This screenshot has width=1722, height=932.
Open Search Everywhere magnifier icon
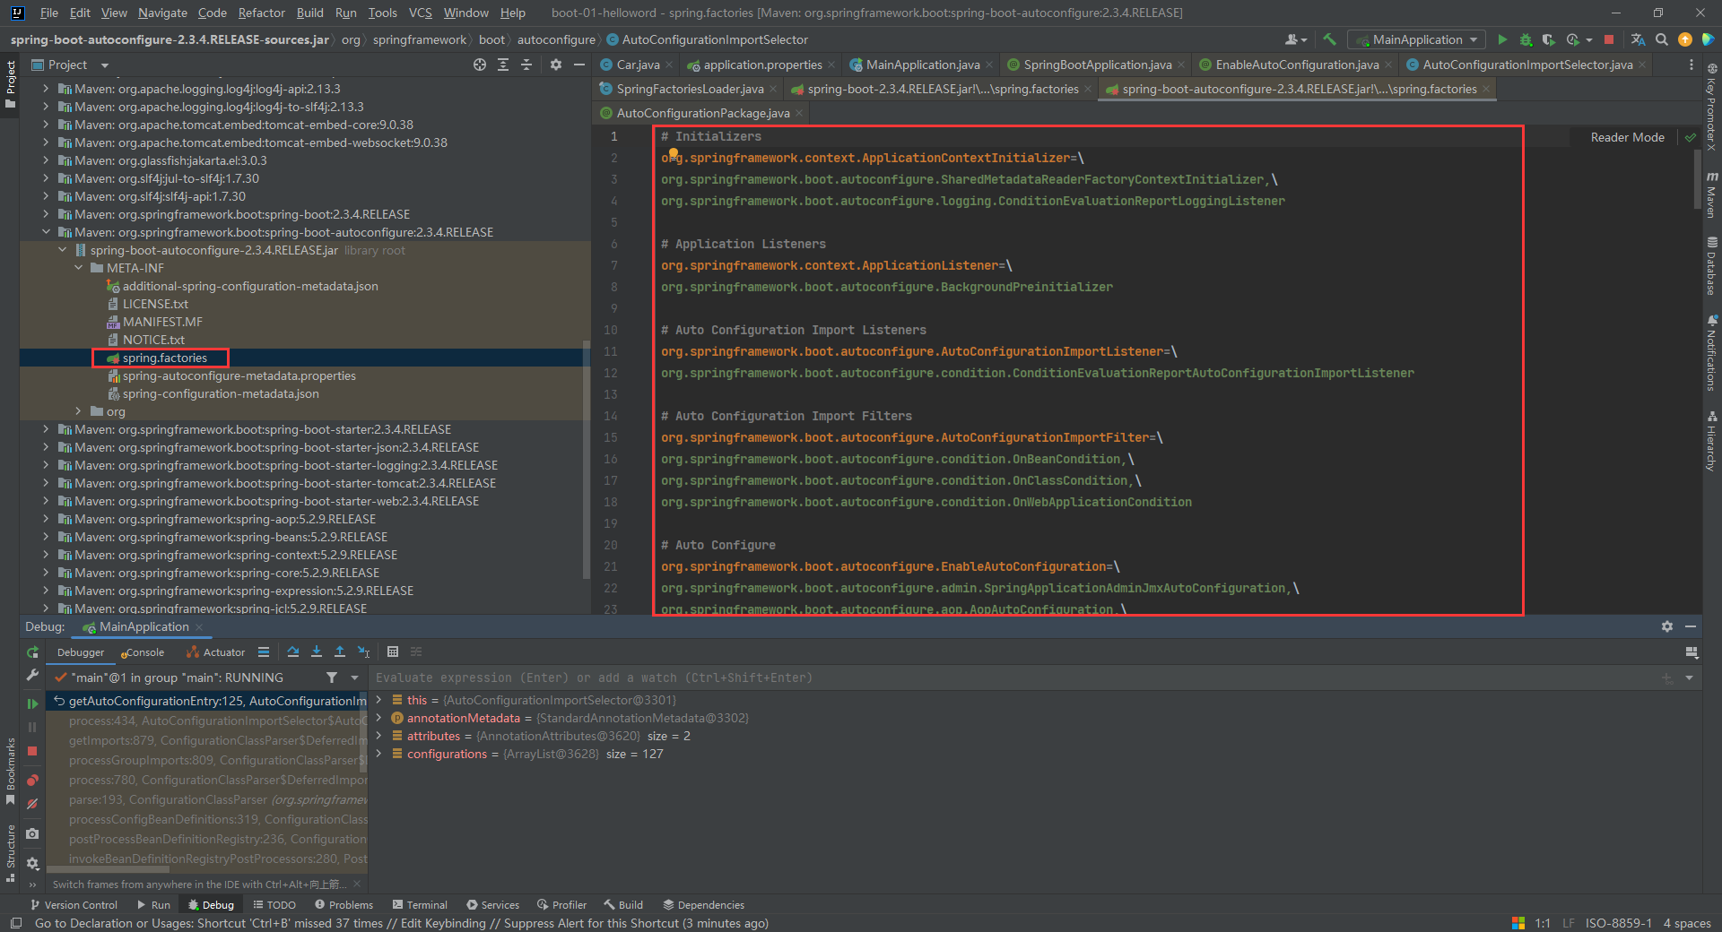point(1662,39)
